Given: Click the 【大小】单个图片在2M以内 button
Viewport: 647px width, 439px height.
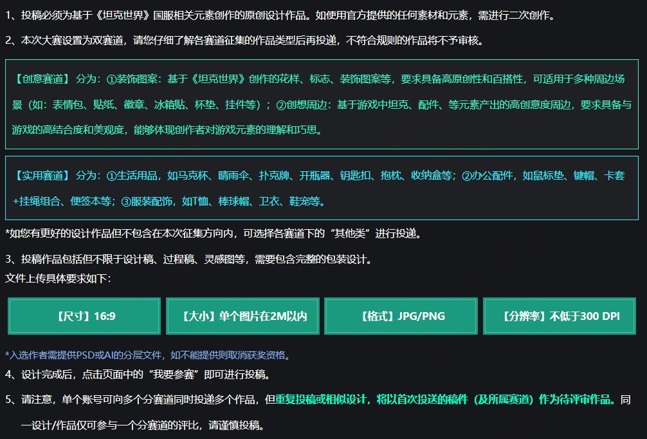Looking at the screenshot, I should click(x=242, y=316).
